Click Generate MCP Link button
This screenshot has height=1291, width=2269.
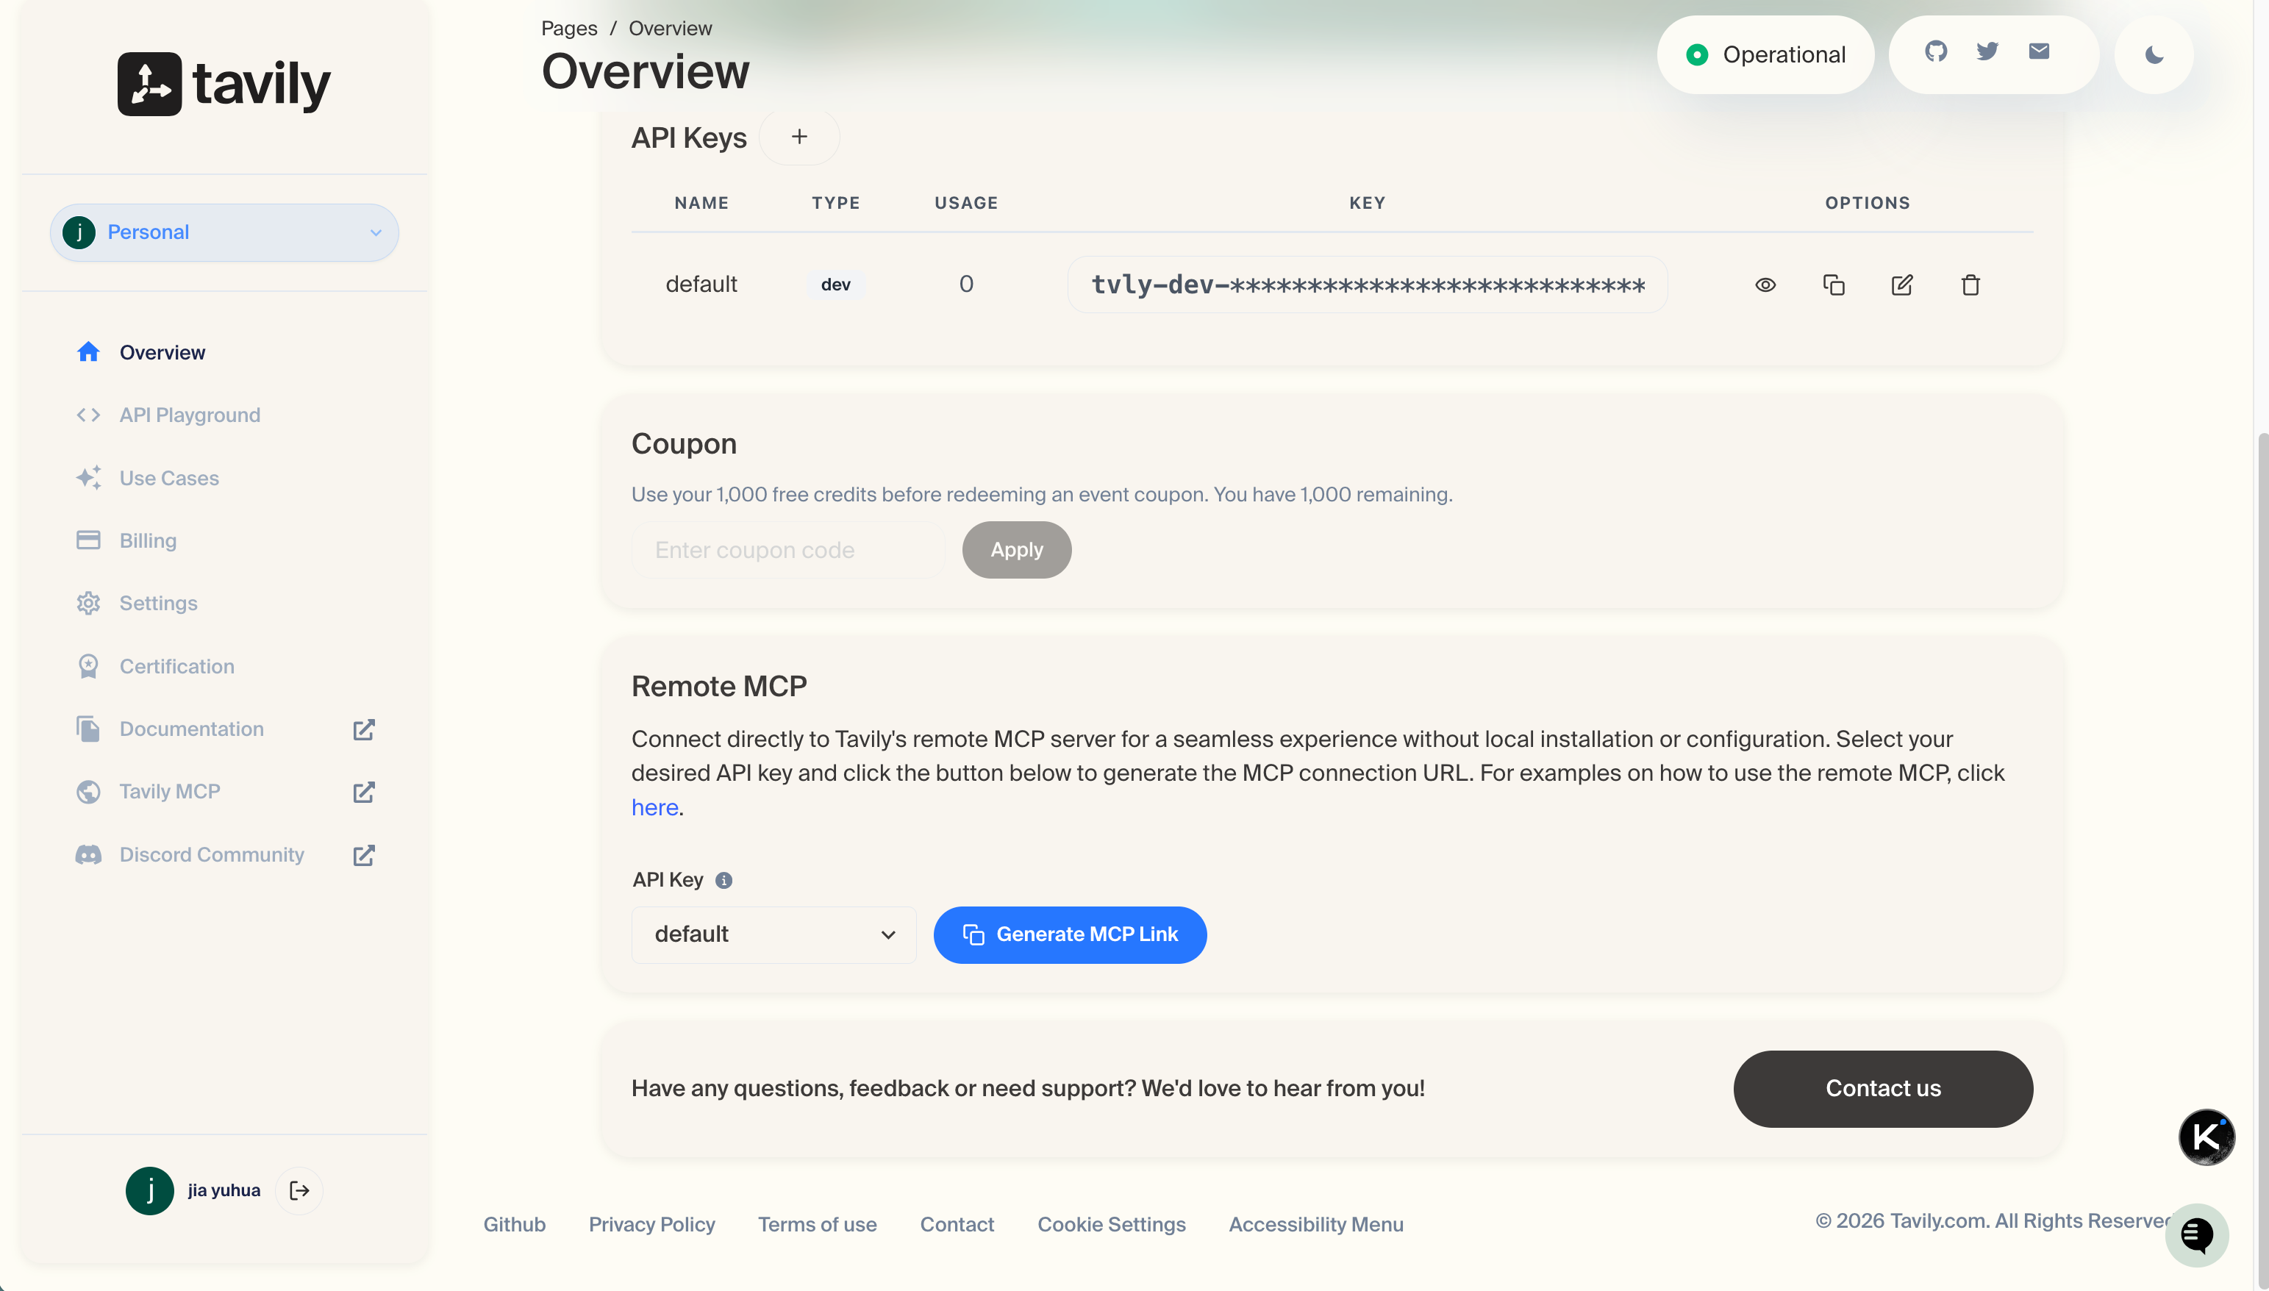tap(1071, 934)
